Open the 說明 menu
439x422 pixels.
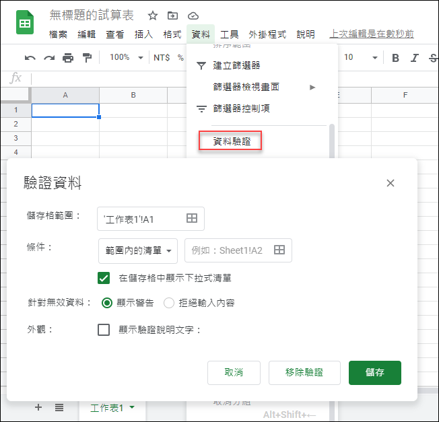click(x=306, y=34)
